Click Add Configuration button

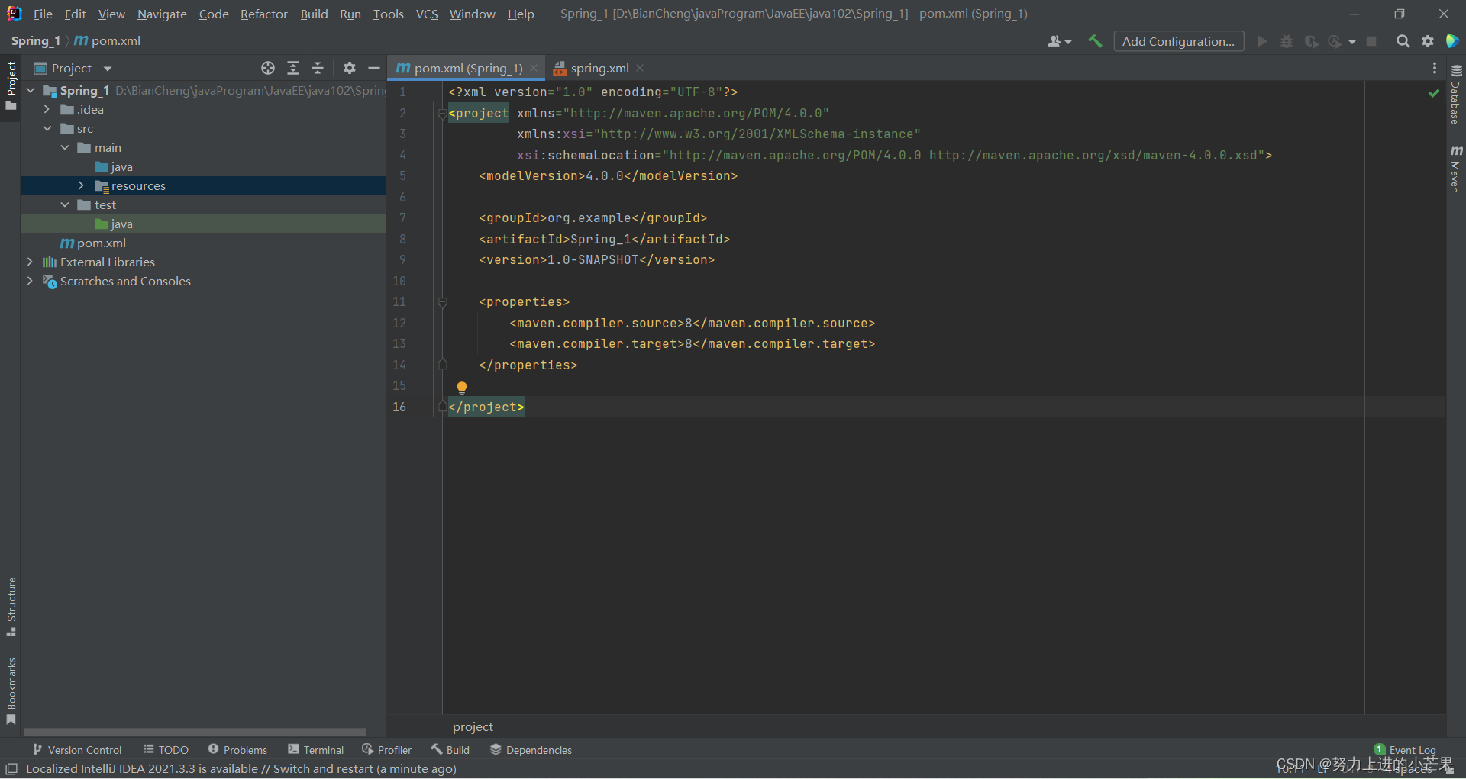point(1178,41)
